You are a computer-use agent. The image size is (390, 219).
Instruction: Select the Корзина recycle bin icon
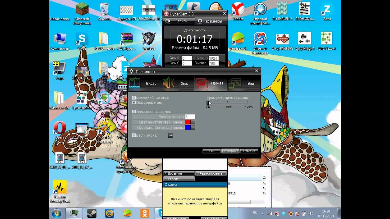[105, 12]
